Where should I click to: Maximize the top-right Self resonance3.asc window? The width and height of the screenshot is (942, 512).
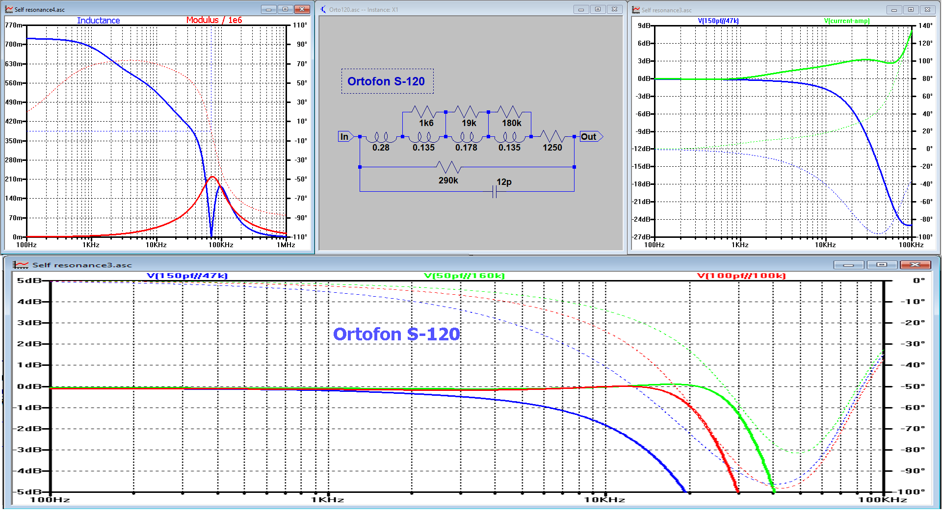pos(911,10)
